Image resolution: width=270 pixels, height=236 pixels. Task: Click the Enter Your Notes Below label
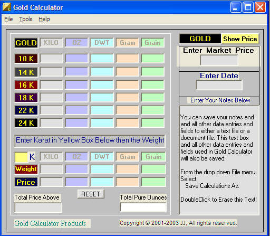(x=220, y=100)
